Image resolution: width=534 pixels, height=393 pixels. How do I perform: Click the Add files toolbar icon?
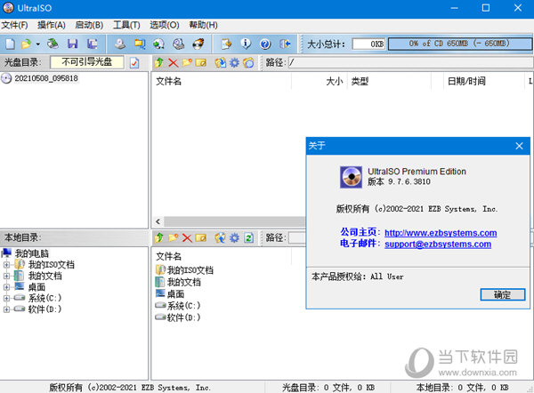pyautogui.click(x=226, y=44)
